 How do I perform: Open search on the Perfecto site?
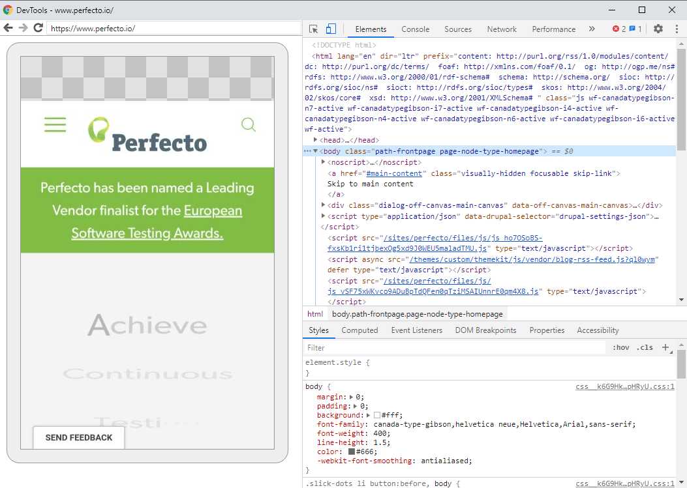(249, 124)
